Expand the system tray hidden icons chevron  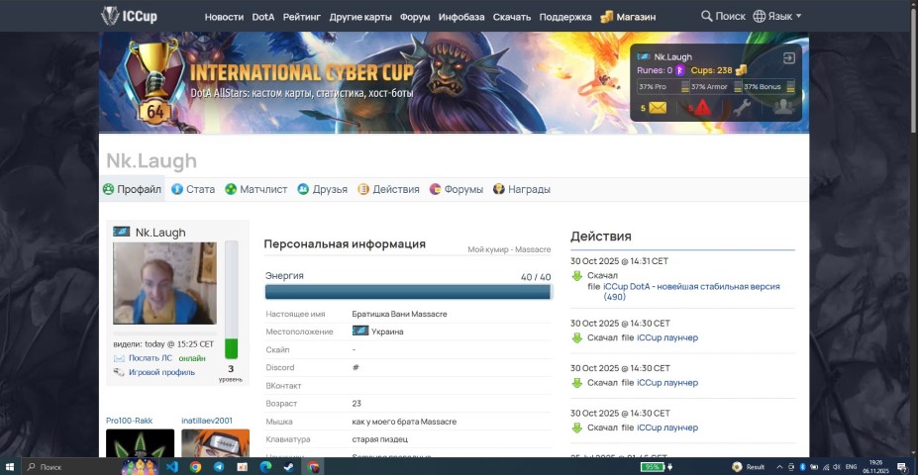pyautogui.click(x=779, y=467)
